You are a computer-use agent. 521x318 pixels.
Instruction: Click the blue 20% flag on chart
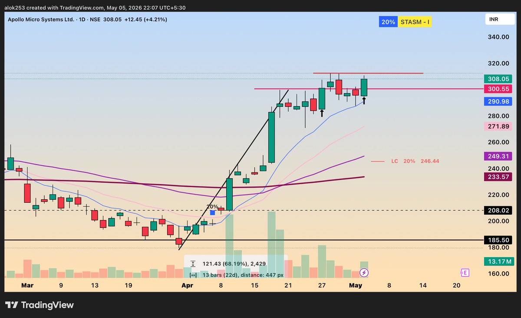point(212,213)
